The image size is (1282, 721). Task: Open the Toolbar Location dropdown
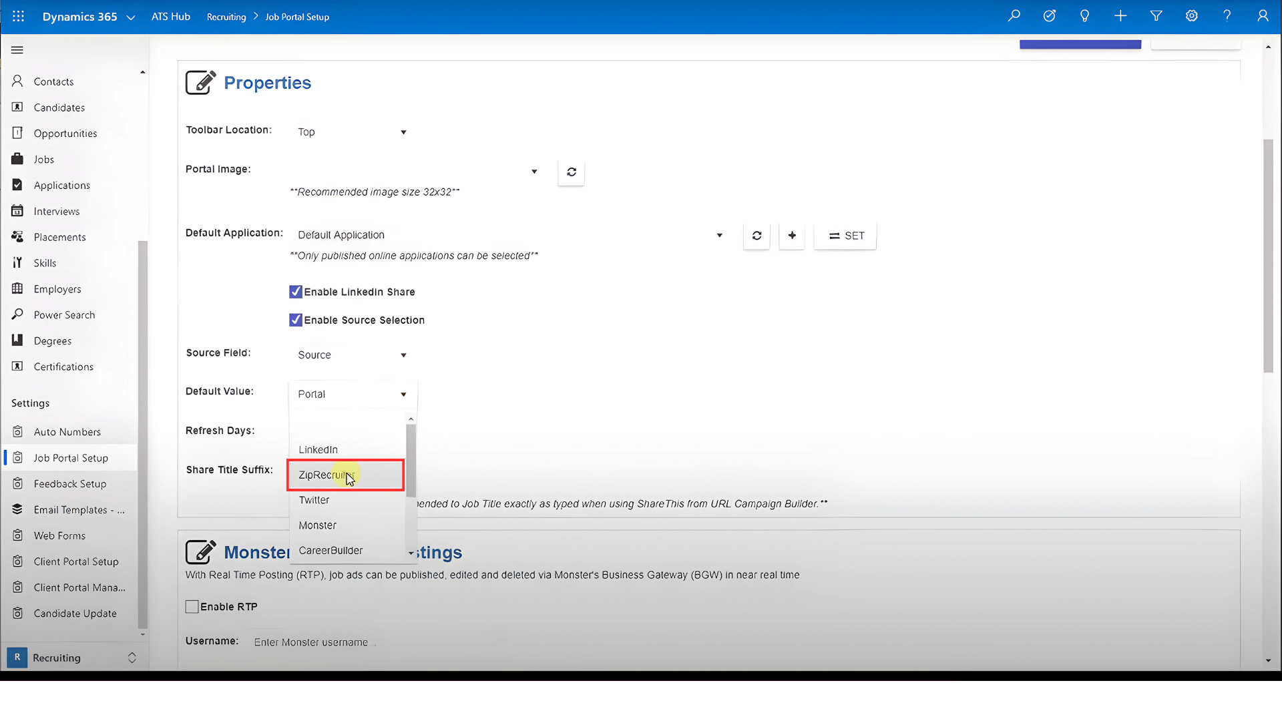point(352,132)
